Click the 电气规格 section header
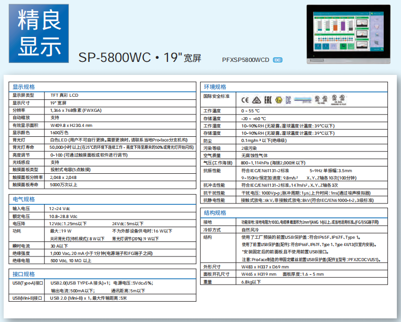The height and width of the screenshot is (322, 401). 24,200
